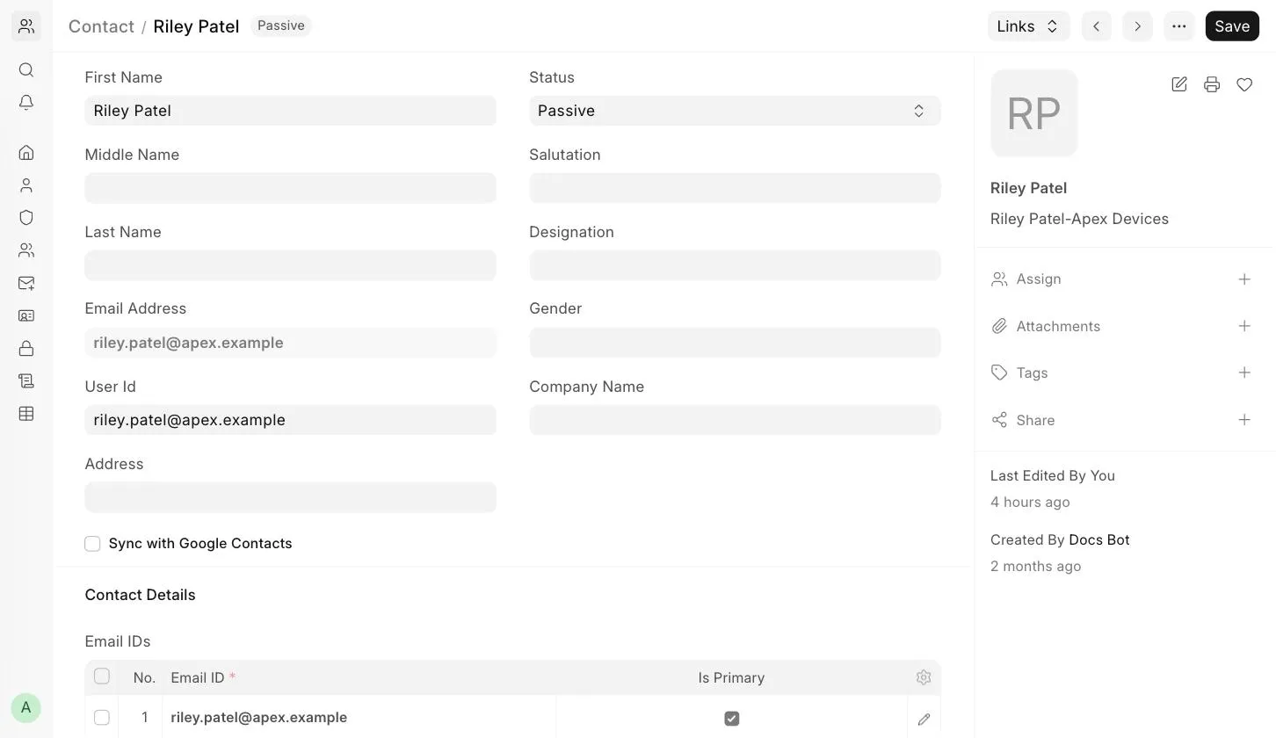Click the User Id field
The height and width of the screenshot is (738, 1276).
pos(290,420)
